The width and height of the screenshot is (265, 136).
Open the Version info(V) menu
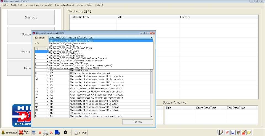pyautogui.click(x=84, y=5)
